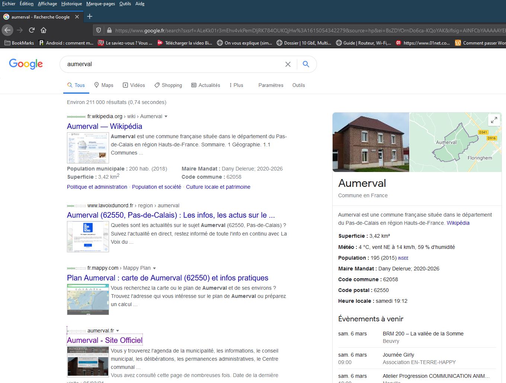Go to the browser Home page

(x=44, y=30)
